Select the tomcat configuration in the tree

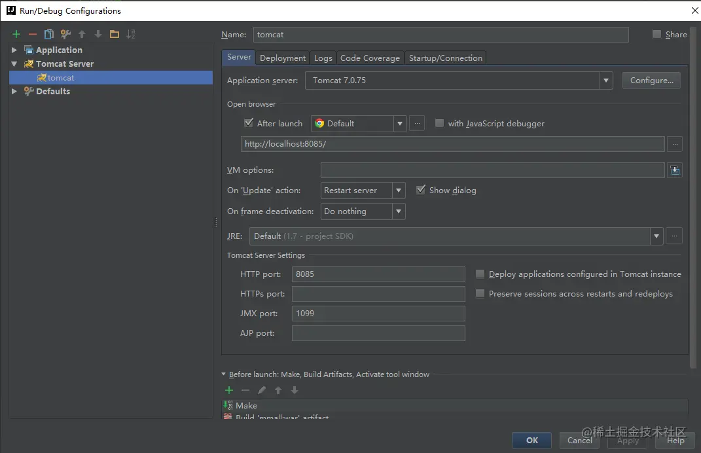[111, 78]
